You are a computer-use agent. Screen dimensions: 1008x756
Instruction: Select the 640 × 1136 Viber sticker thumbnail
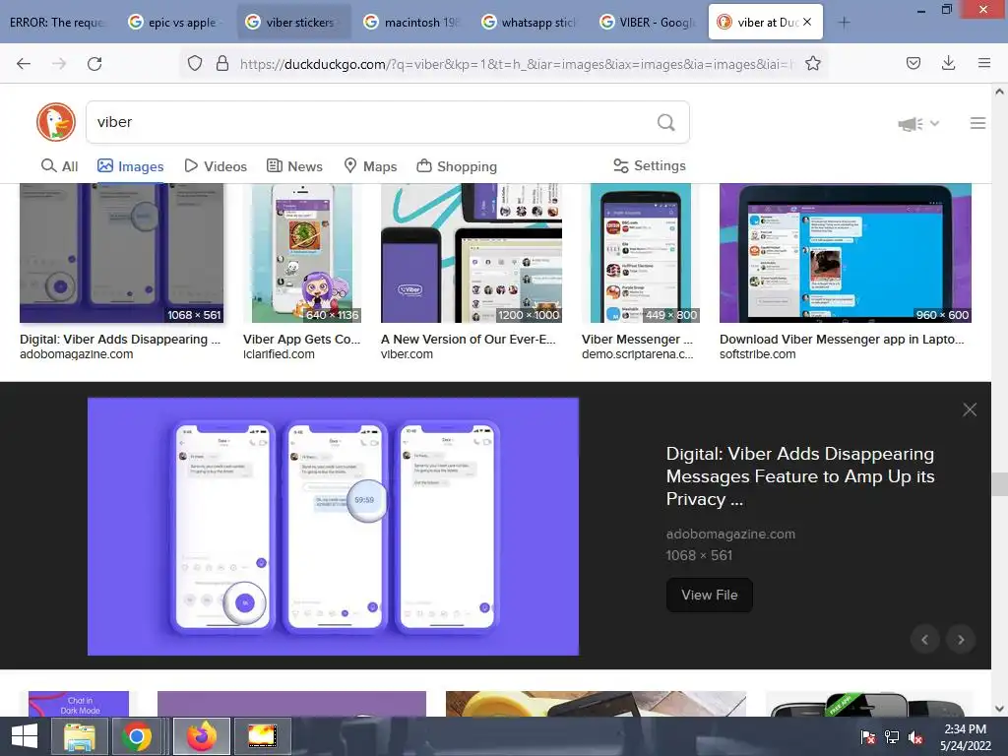[x=301, y=253]
